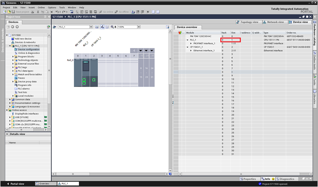Click the Go online toolbar button
318x187 pixels.
tap(107, 12)
